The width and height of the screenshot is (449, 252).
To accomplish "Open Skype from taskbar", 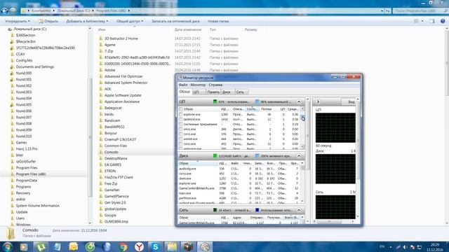I will [x=156, y=246].
